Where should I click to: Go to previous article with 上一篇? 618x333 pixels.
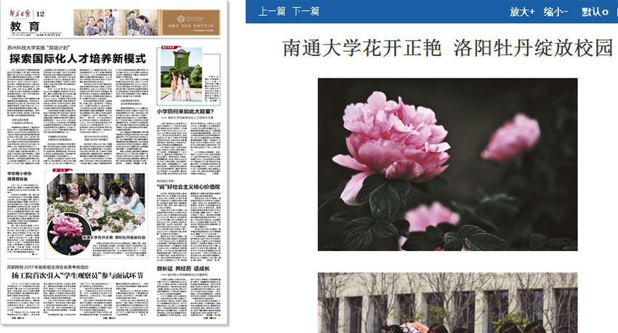tap(271, 11)
